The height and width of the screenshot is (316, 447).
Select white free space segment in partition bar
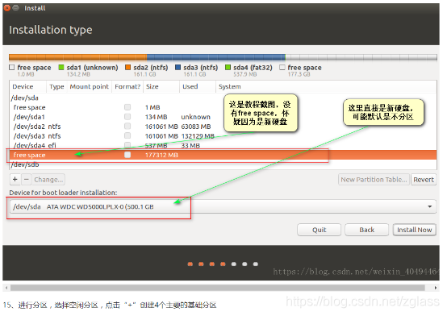coord(361,57)
